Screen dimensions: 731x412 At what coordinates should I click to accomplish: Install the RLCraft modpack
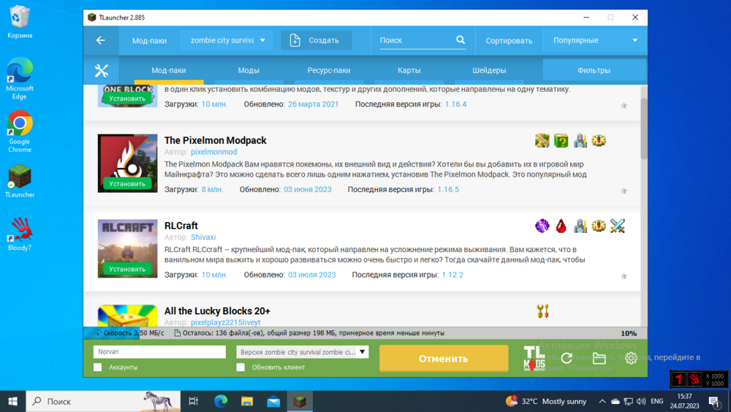pyautogui.click(x=127, y=270)
